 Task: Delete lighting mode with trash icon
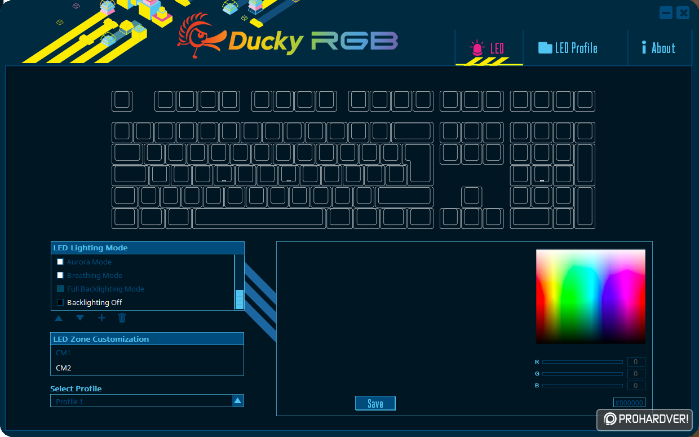[122, 318]
